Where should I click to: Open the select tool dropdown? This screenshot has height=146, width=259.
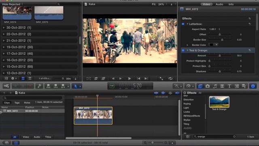80,86
